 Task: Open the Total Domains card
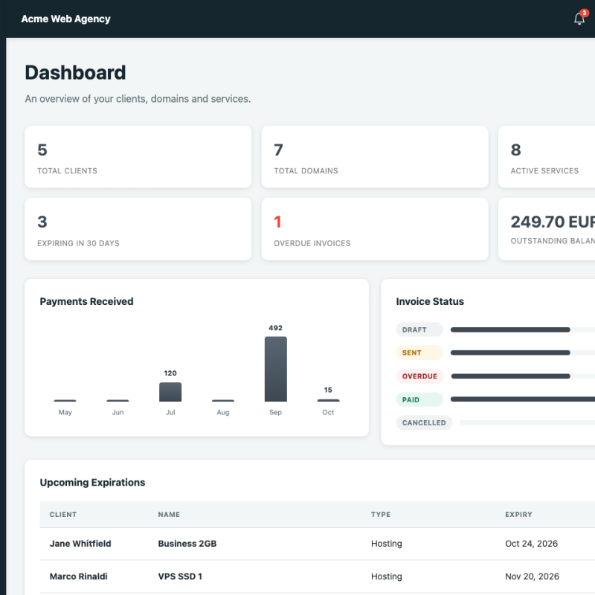(x=375, y=157)
